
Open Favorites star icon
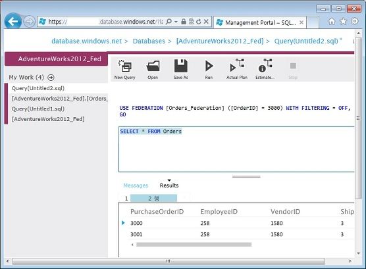[343, 22]
